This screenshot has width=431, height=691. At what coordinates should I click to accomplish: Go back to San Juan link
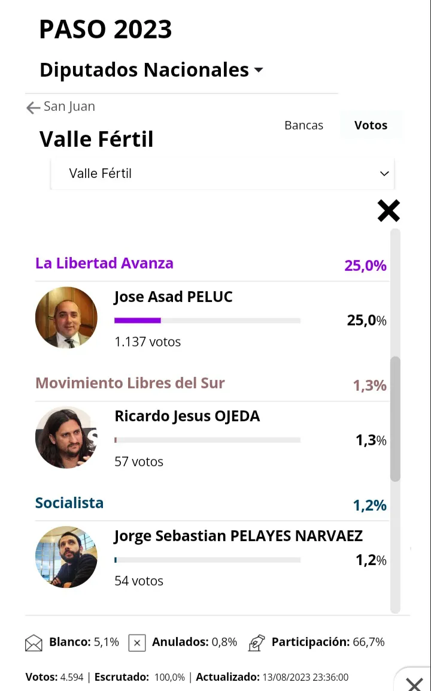pos(69,107)
